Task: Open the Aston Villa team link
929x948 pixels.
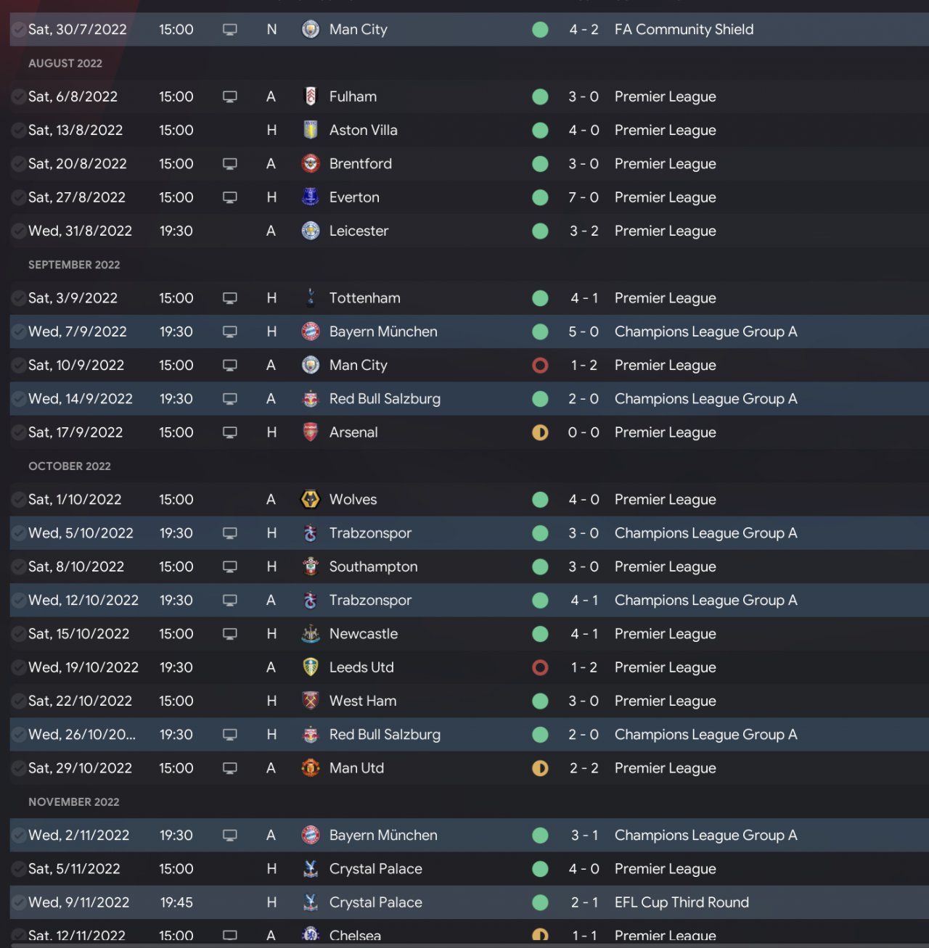Action: tap(363, 131)
